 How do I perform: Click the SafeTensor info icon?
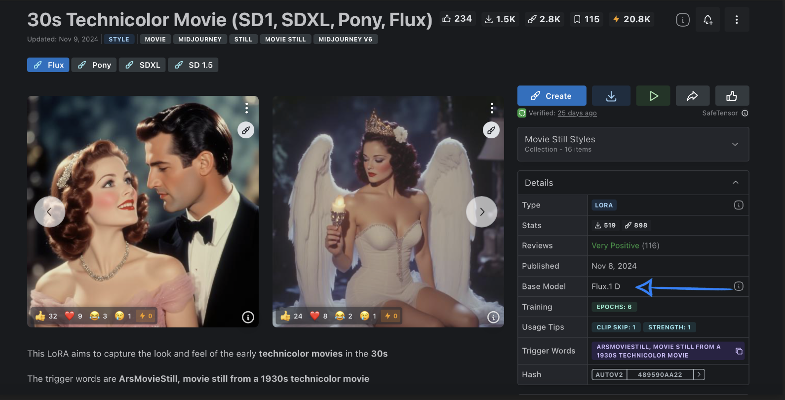coord(745,113)
